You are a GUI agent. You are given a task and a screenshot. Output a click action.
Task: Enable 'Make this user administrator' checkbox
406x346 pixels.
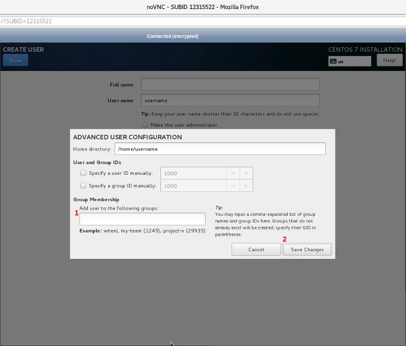pos(145,125)
